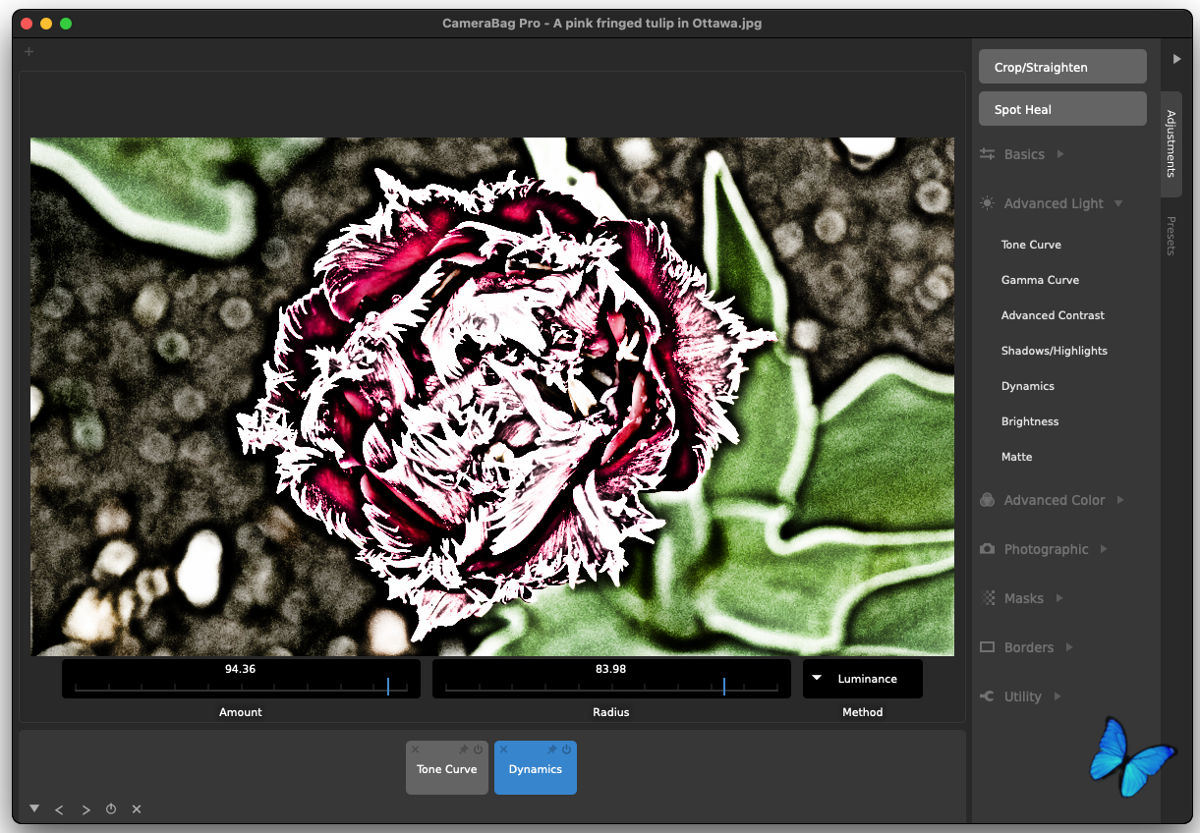This screenshot has height=833, width=1200.
Task: Click the Borders rectangle icon
Action: (988, 647)
